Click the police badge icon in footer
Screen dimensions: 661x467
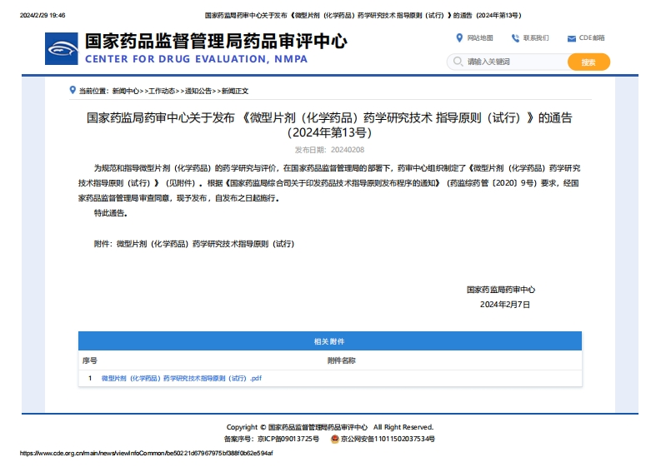[x=334, y=439]
